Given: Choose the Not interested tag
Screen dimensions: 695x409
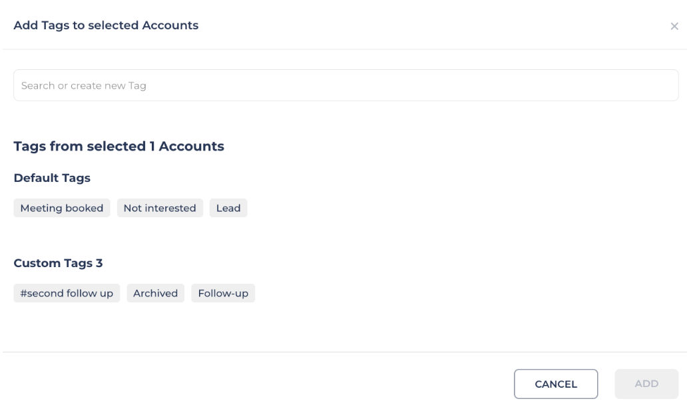Looking at the screenshot, I should click(x=160, y=208).
